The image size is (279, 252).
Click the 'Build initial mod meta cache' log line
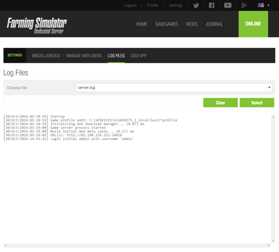point(69,131)
